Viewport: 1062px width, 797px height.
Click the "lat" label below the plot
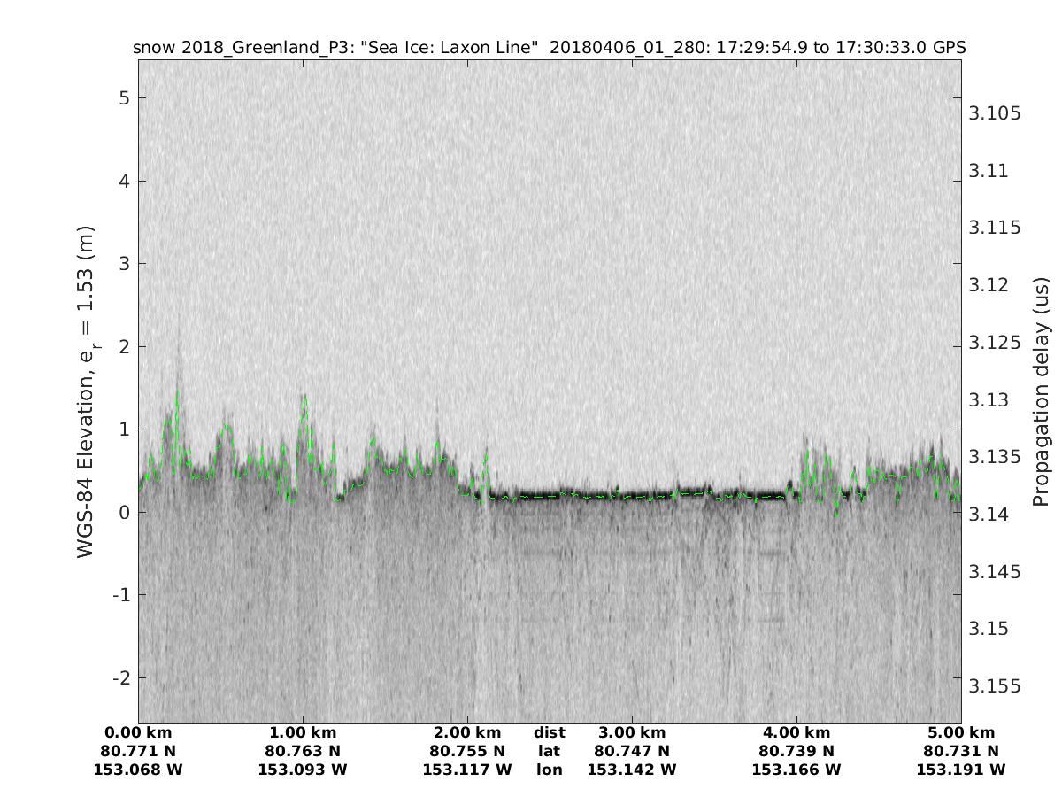coord(549,751)
